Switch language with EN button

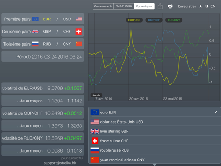[x=213, y=6]
